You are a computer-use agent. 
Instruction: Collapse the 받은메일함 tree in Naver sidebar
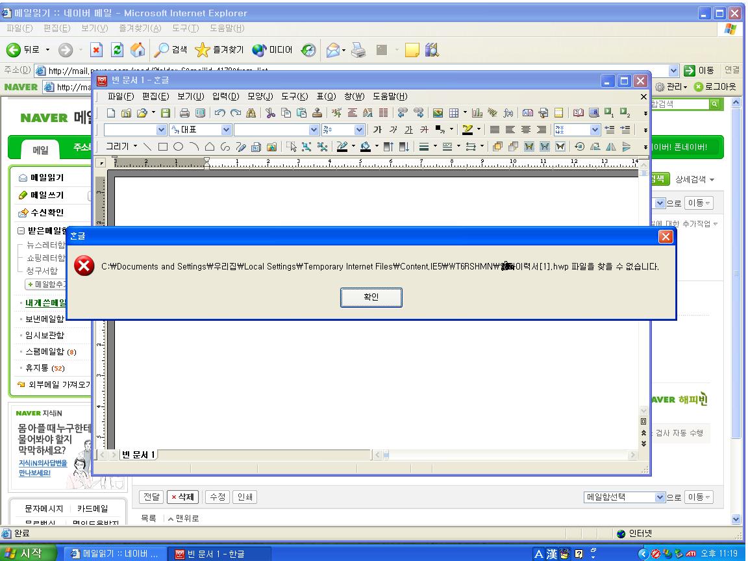point(21,231)
